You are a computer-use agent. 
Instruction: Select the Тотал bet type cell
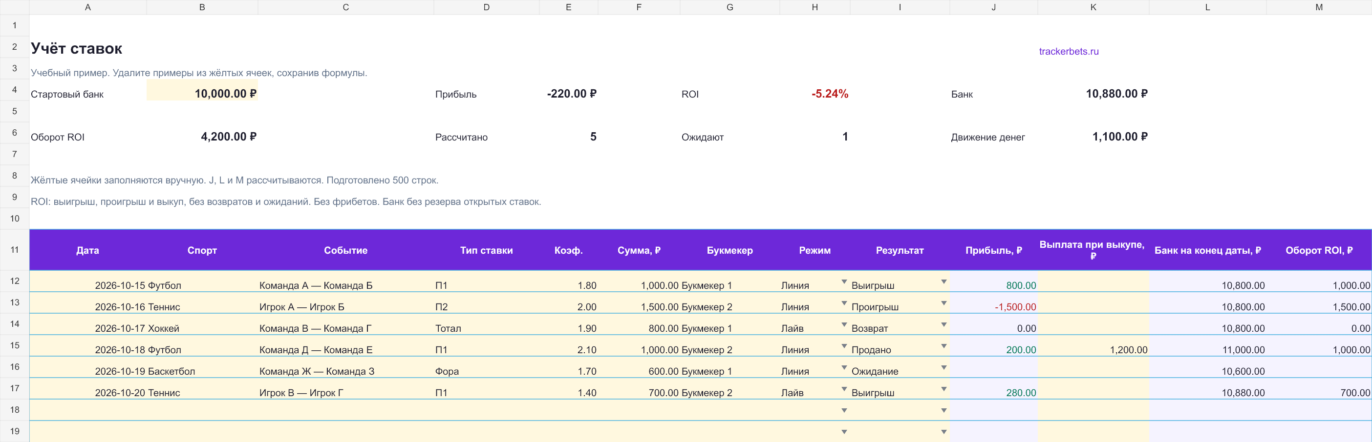[x=486, y=324]
